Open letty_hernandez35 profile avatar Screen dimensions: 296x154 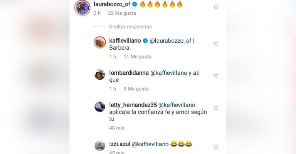pyautogui.click(x=100, y=107)
